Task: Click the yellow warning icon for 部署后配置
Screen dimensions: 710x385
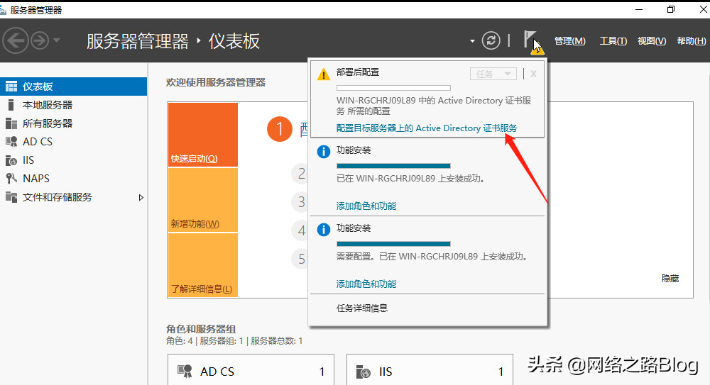Action: [323, 74]
